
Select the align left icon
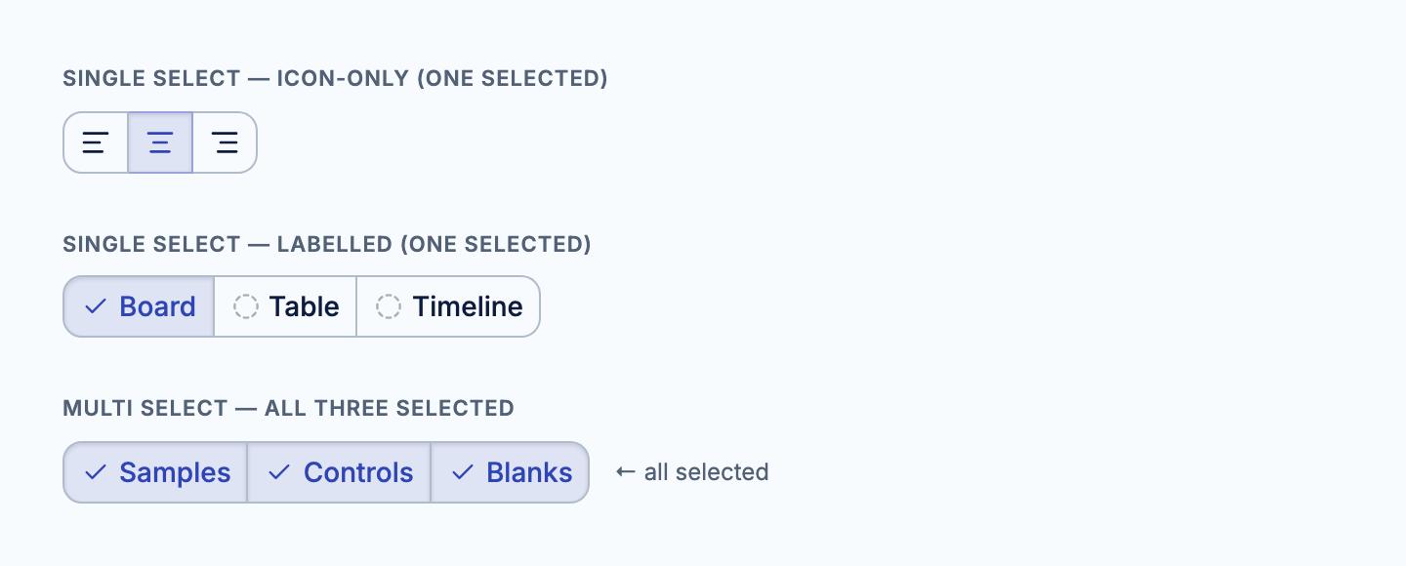tap(96, 142)
